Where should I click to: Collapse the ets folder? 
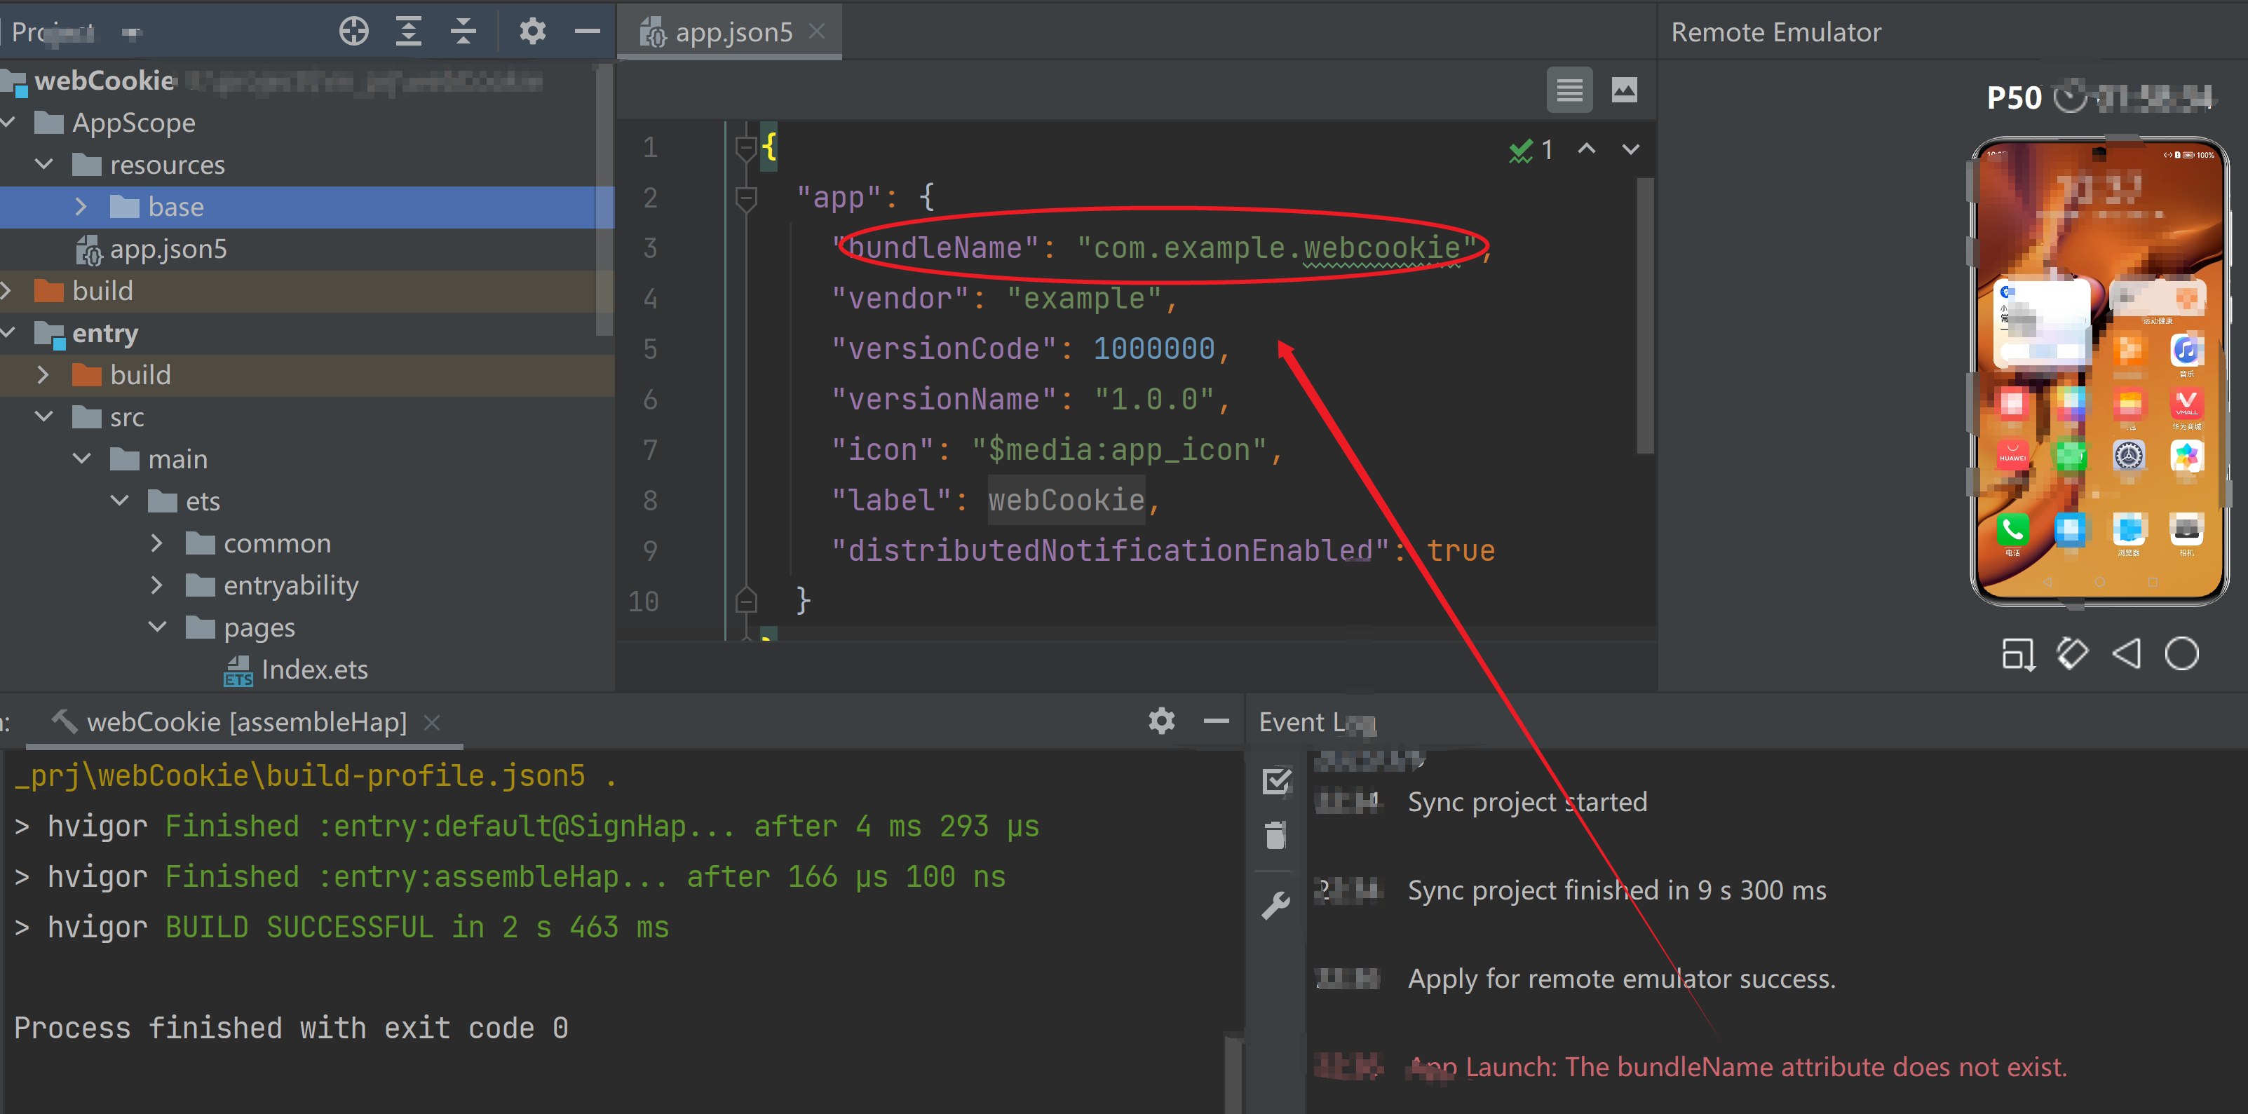120,501
